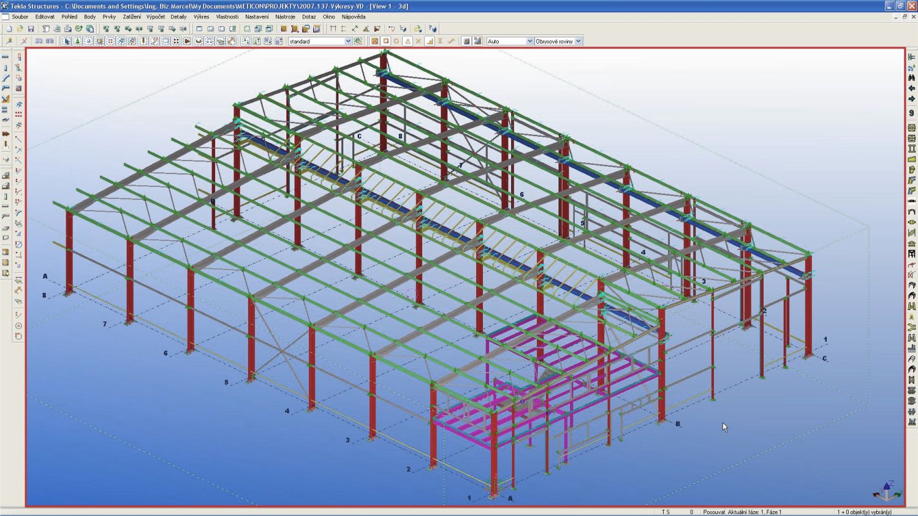The image size is (918, 516).
Task: Expand the 'Auto' snap depth dropdown
Action: tap(529, 41)
